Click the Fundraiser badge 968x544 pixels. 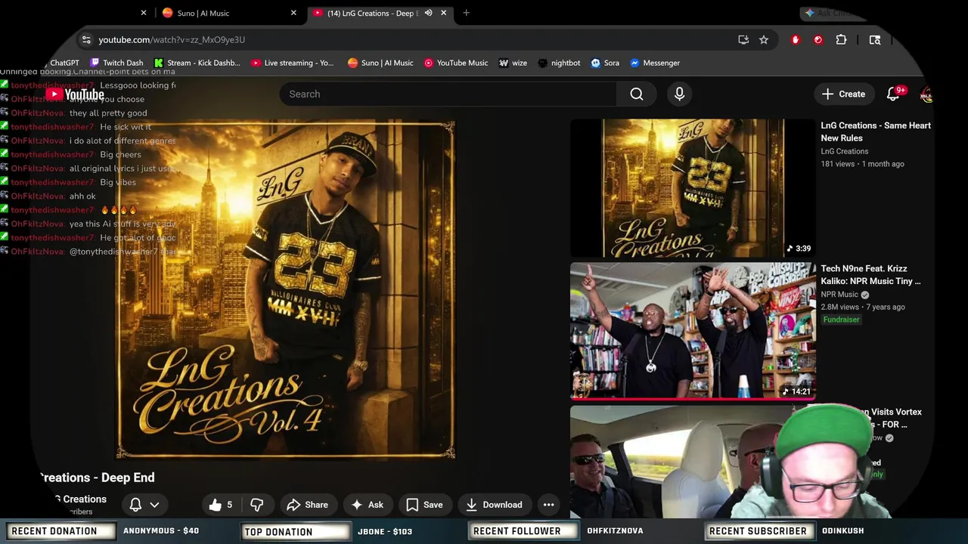pyautogui.click(x=841, y=320)
